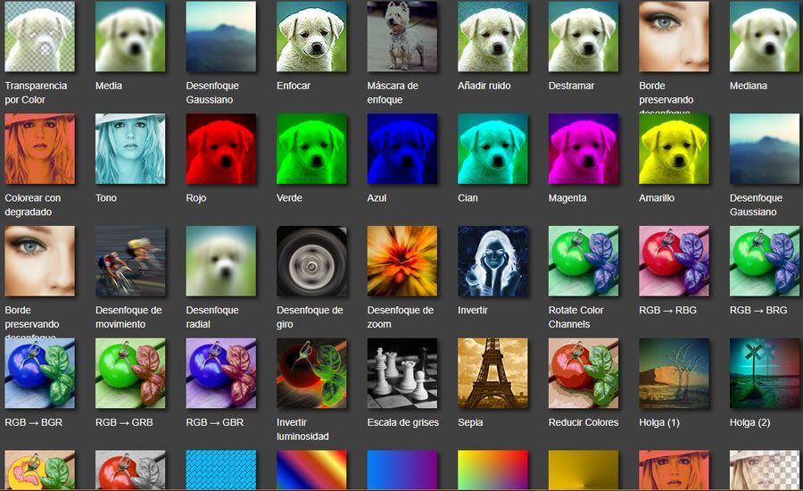Viewport: 803px width, 491px height.
Task: Select the RGB → RBG tomato thumbnail
Action: coord(674,261)
